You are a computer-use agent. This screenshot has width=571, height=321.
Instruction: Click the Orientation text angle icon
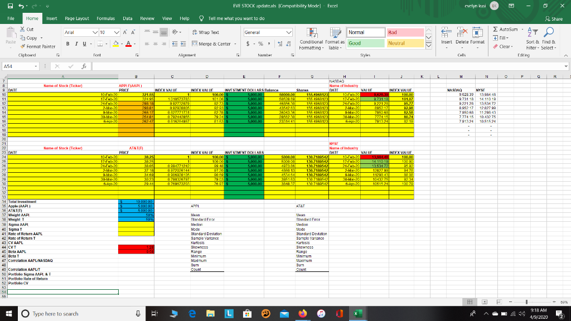(175, 32)
